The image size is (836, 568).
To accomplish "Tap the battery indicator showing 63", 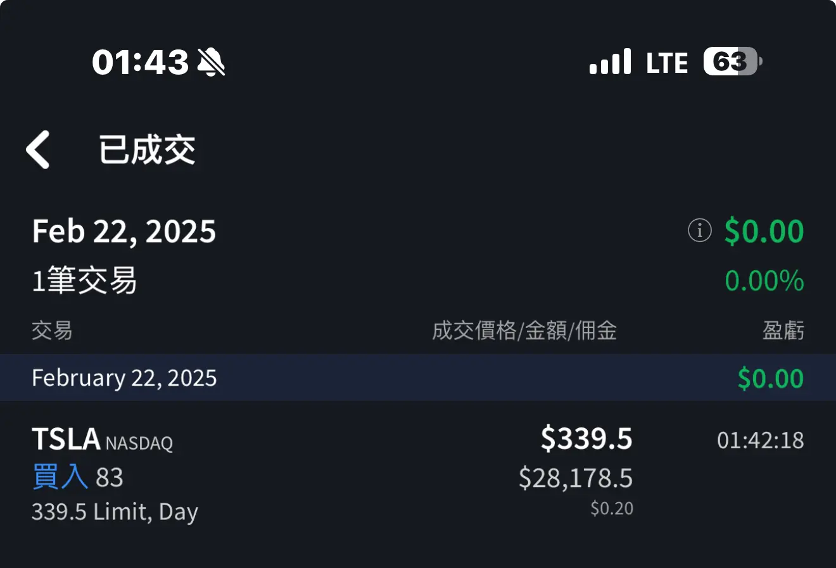I will (730, 61).
